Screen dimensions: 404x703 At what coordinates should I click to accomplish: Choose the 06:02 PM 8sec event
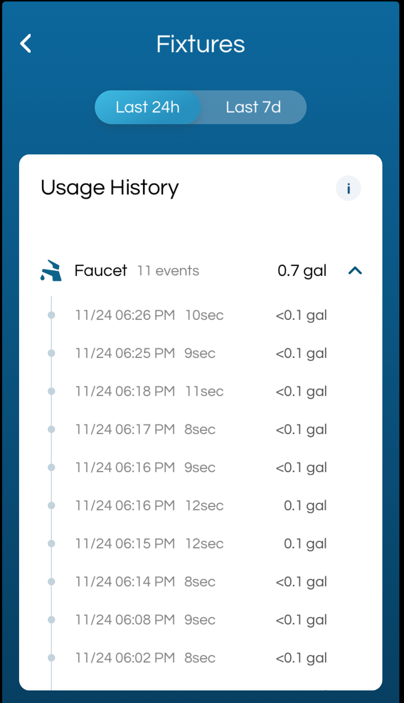point(200,658)
